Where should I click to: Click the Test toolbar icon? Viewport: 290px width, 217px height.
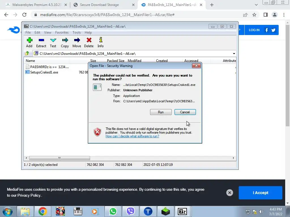[53, 42]
